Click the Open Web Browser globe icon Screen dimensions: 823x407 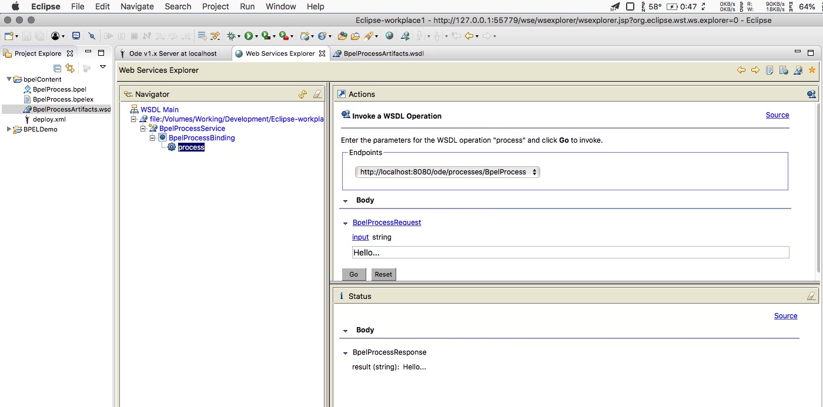pos(389,36)
